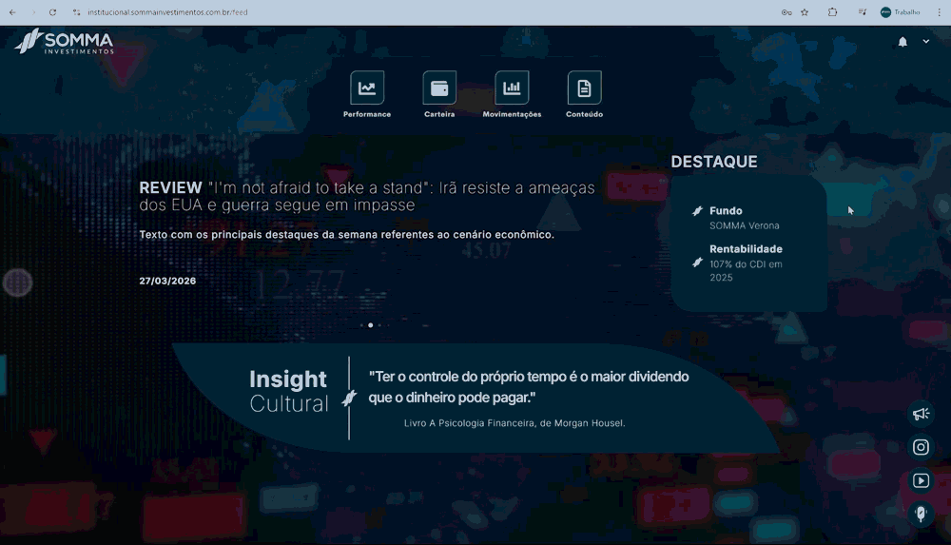The width and height of the screenshot is (951, 545).
Task: Select the active carousel dot indicator
Action: coord(371,325)
